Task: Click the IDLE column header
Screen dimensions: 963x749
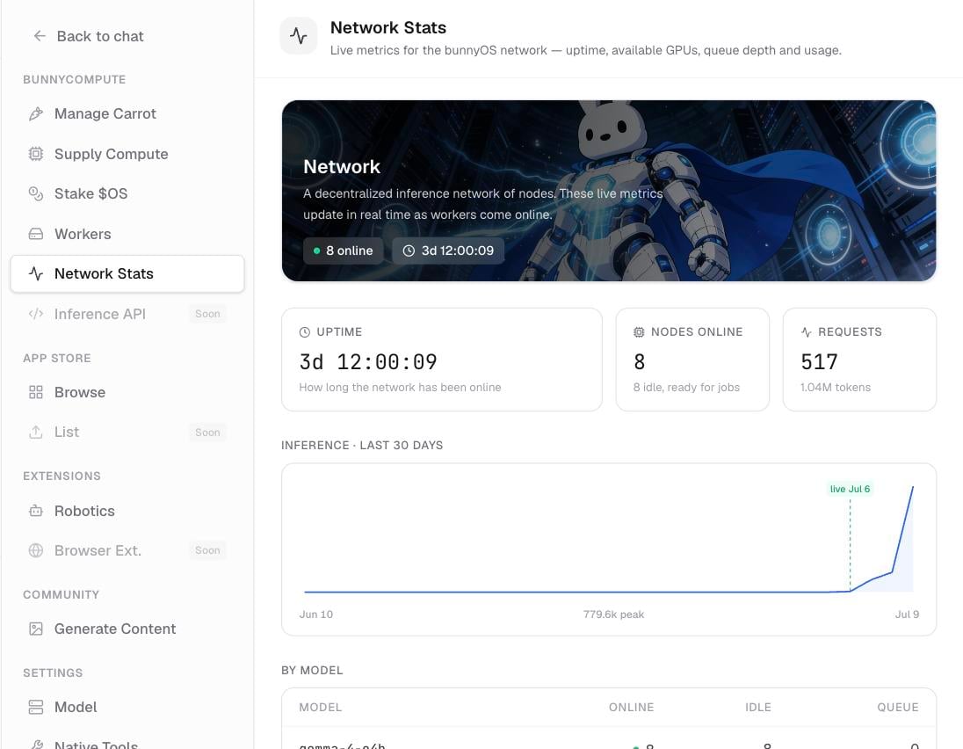Action: coord(758,707)
